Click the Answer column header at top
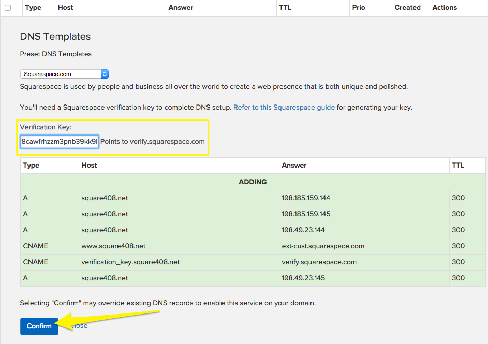This screenshot has height=344, width=488. [x=181, y=8]
